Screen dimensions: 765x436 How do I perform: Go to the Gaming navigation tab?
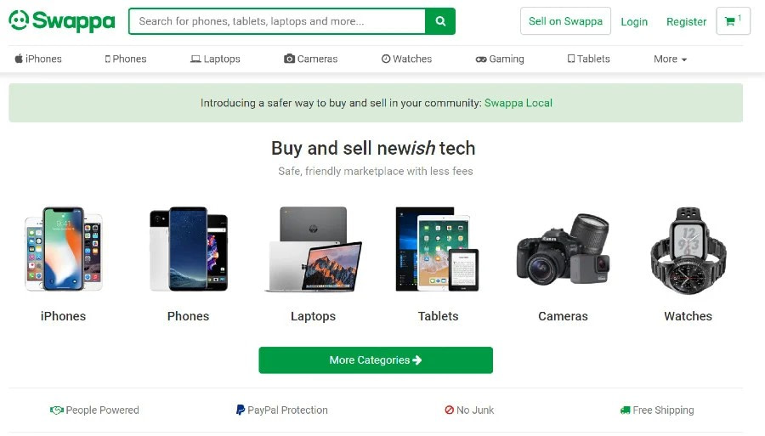[500, 59]
